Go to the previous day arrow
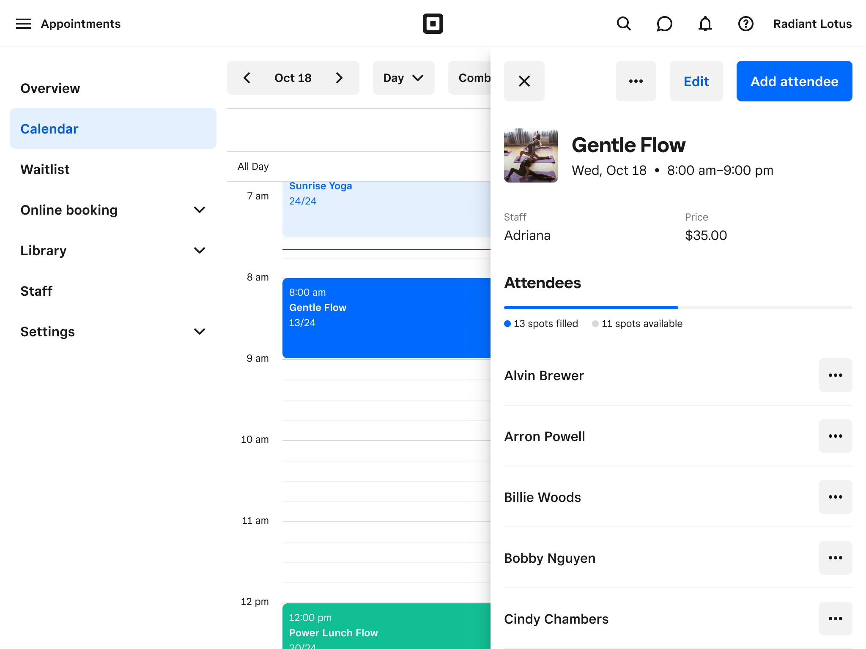Image resolution: width=866 pixels, height=649 pixels. (x=247, y=78)
